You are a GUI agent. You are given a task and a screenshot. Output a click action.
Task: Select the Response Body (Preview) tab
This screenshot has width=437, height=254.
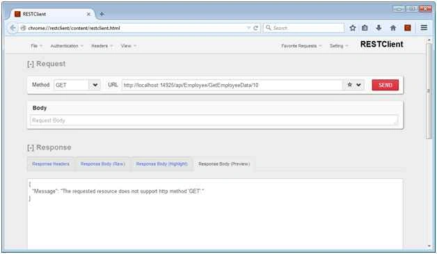click(224, 164)
